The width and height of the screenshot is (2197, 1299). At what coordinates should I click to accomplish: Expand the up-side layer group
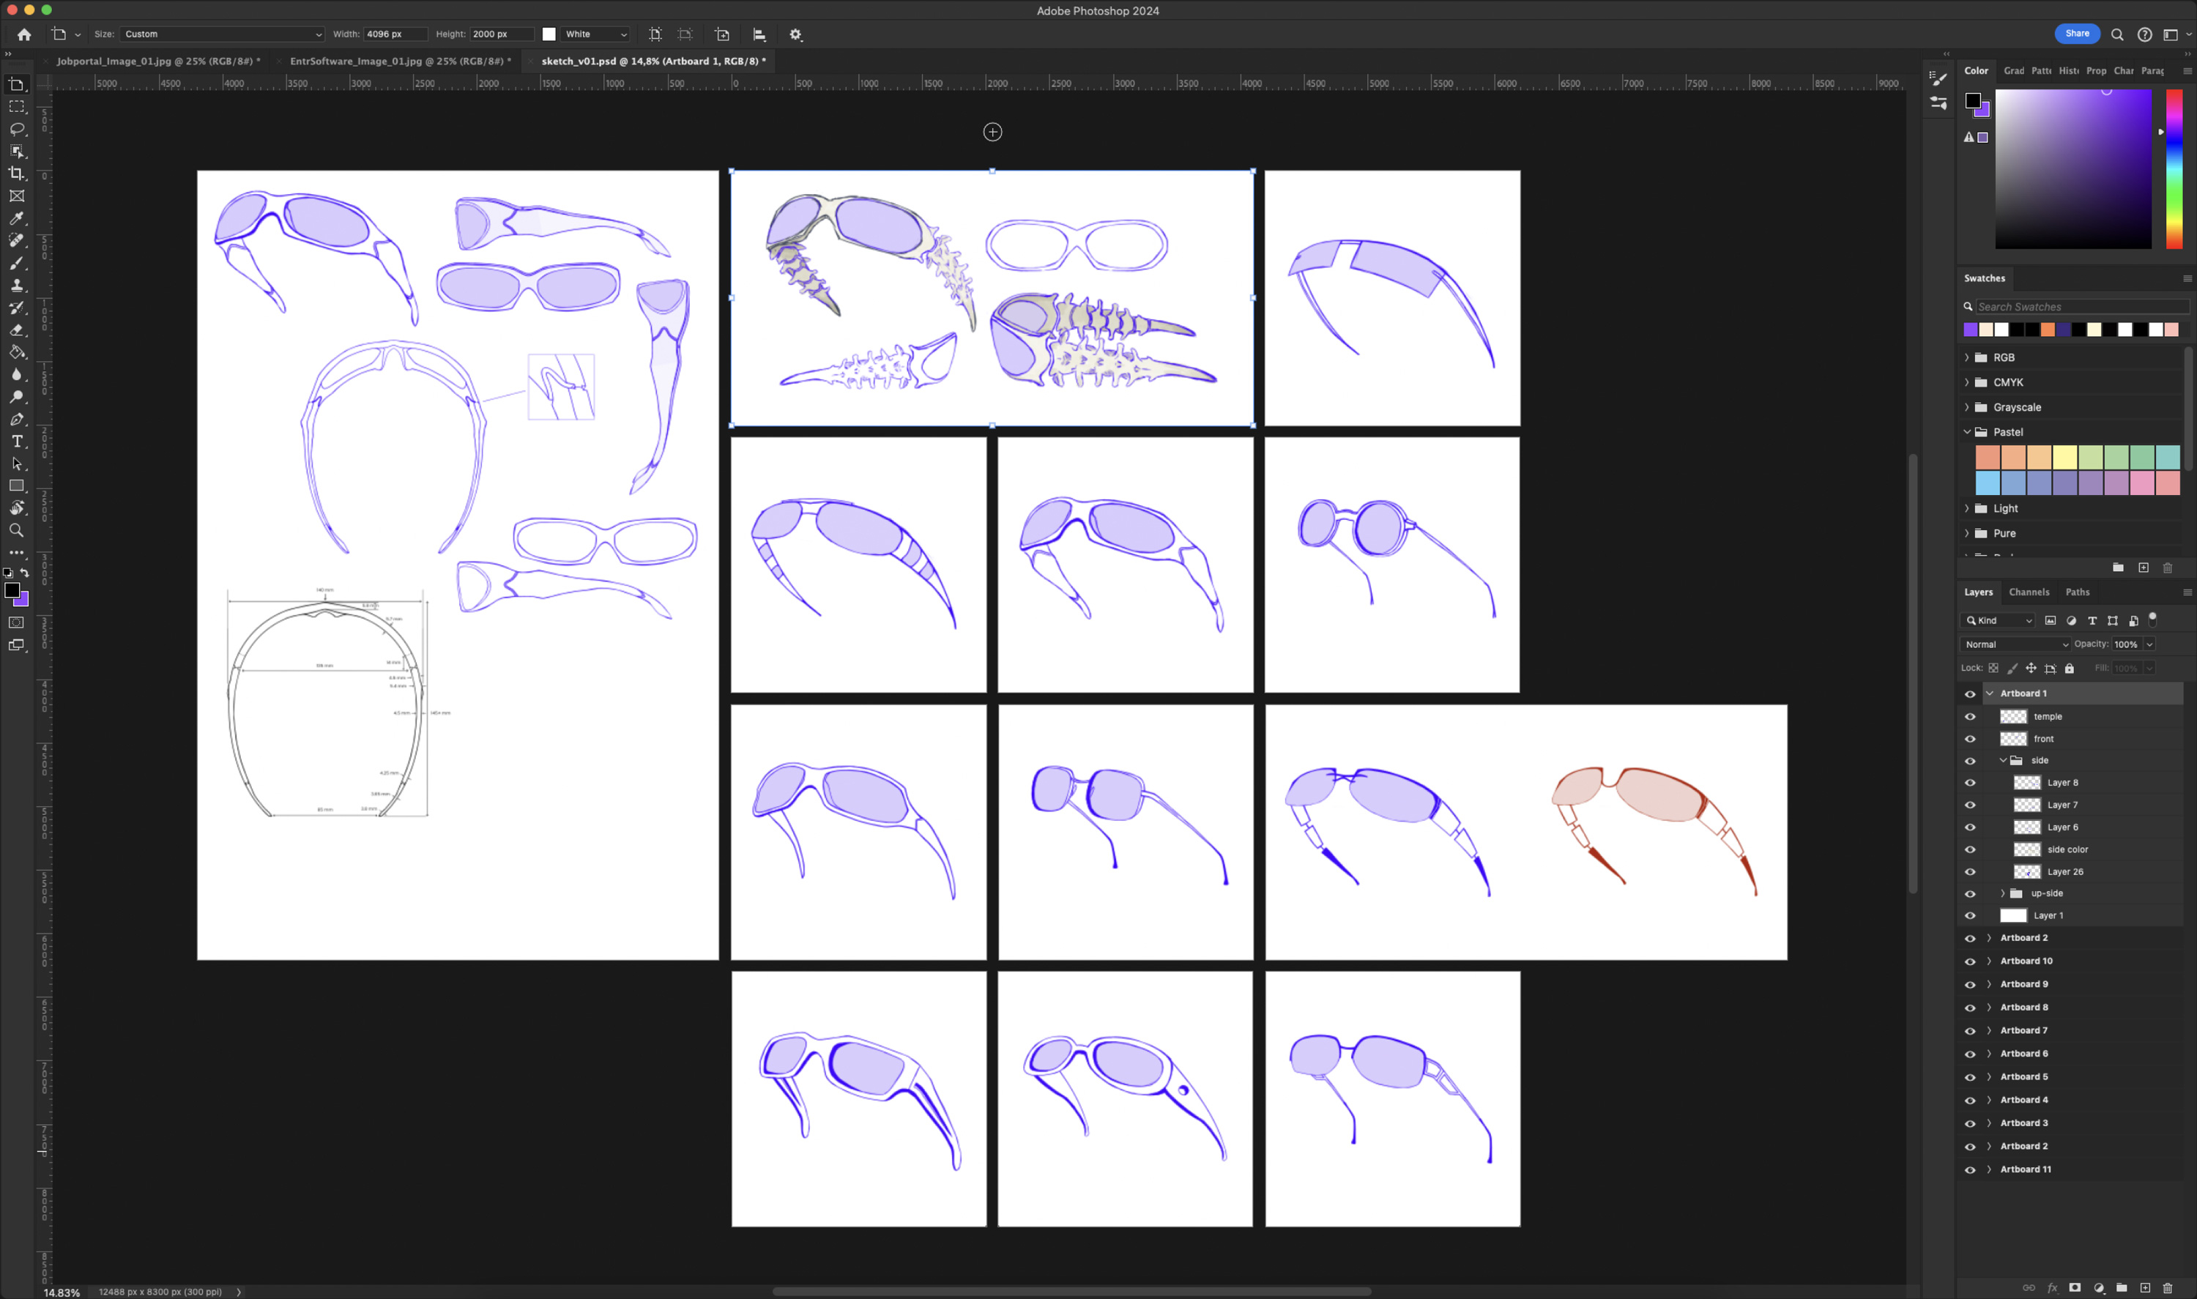click(2003, 894)
